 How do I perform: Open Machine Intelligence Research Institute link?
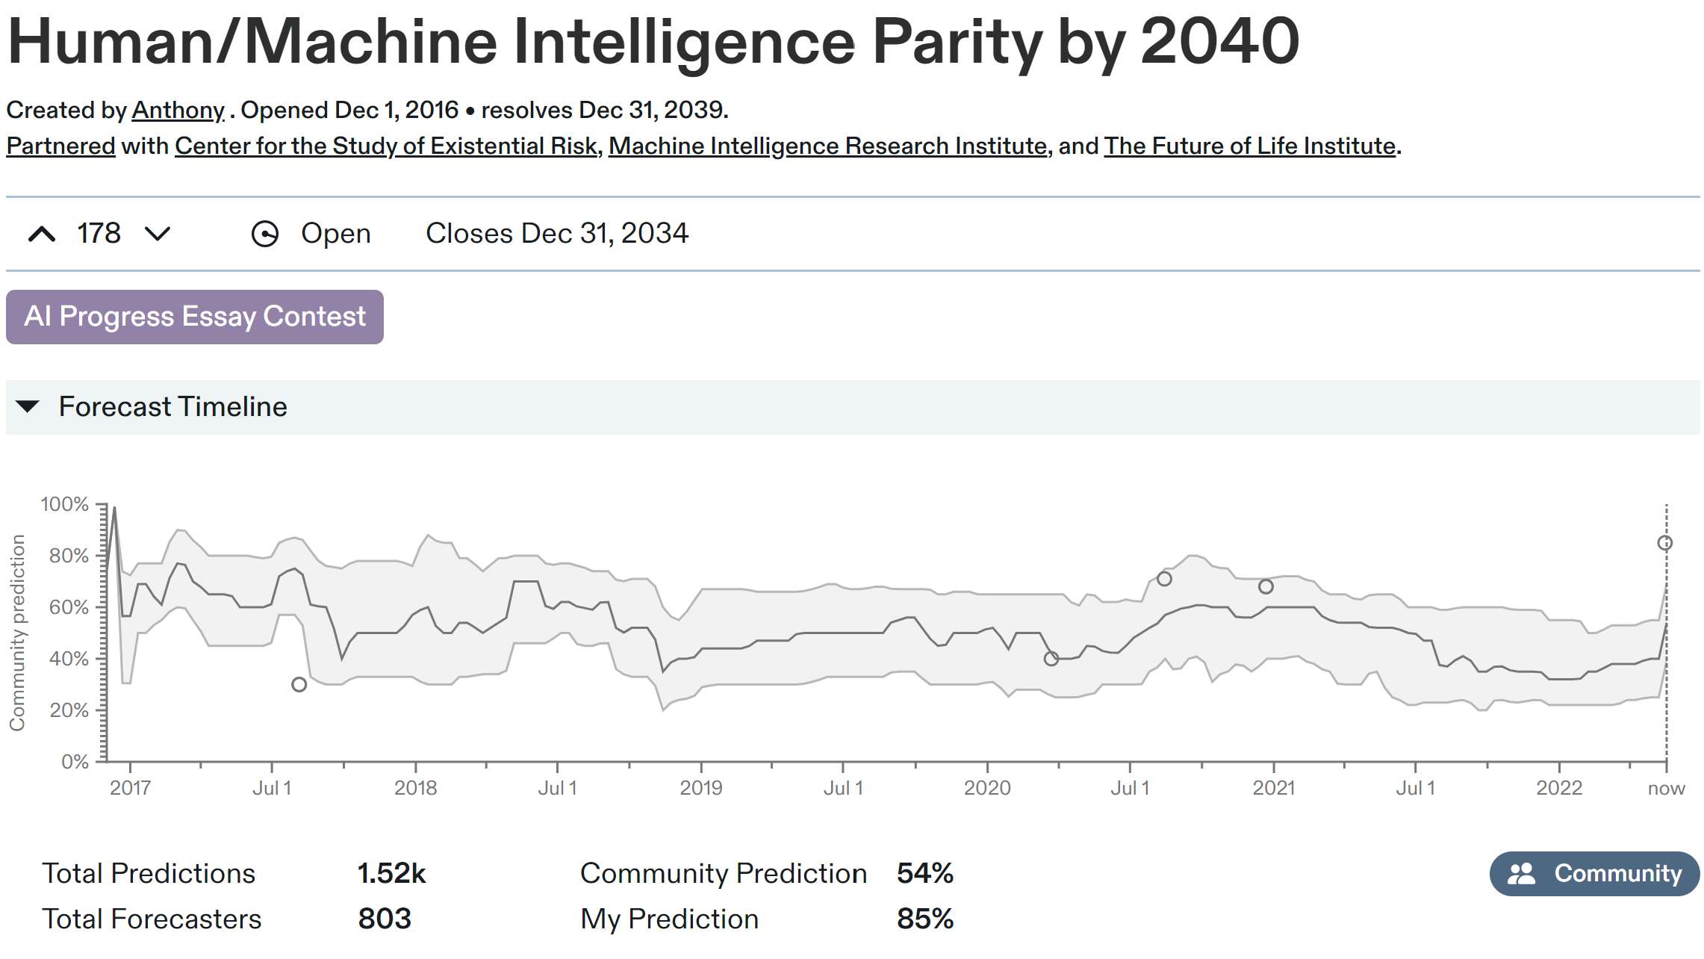827,146
